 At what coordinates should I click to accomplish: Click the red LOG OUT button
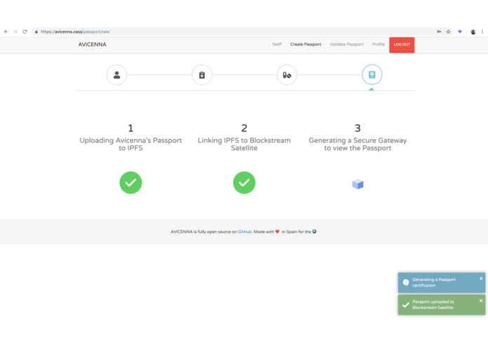click(x=402, y=45)
